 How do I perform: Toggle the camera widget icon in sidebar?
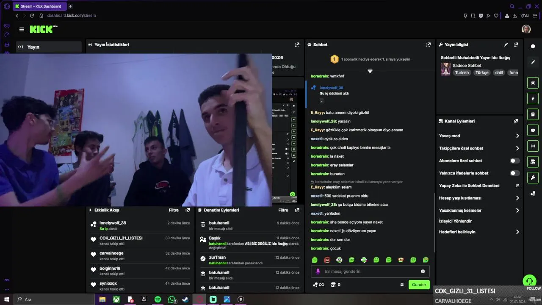tap(533, 161)
